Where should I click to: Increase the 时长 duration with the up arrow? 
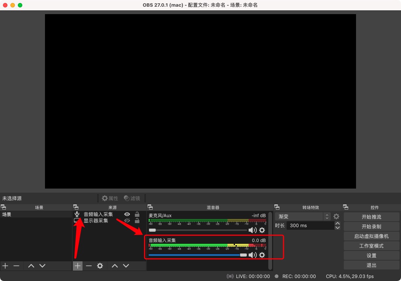[x=337, y=223]
